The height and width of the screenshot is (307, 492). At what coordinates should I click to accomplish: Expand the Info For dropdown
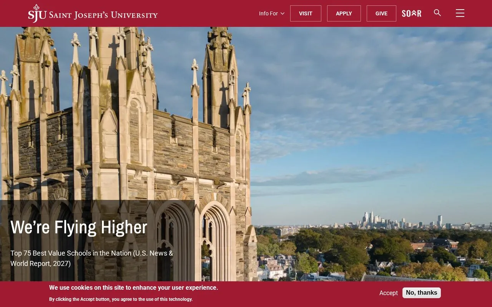(272, 13)
